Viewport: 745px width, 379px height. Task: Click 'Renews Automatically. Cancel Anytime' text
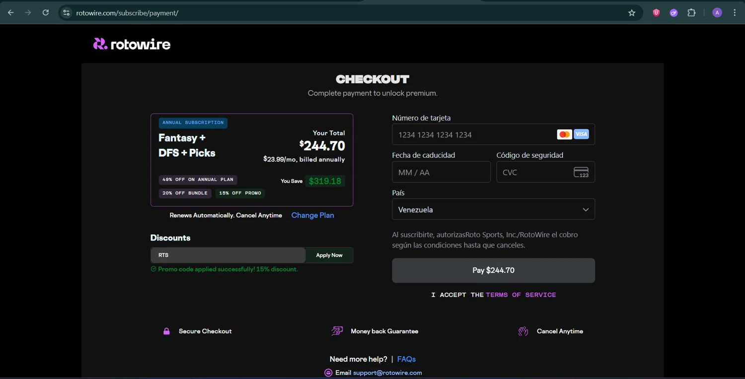(225, 215)
